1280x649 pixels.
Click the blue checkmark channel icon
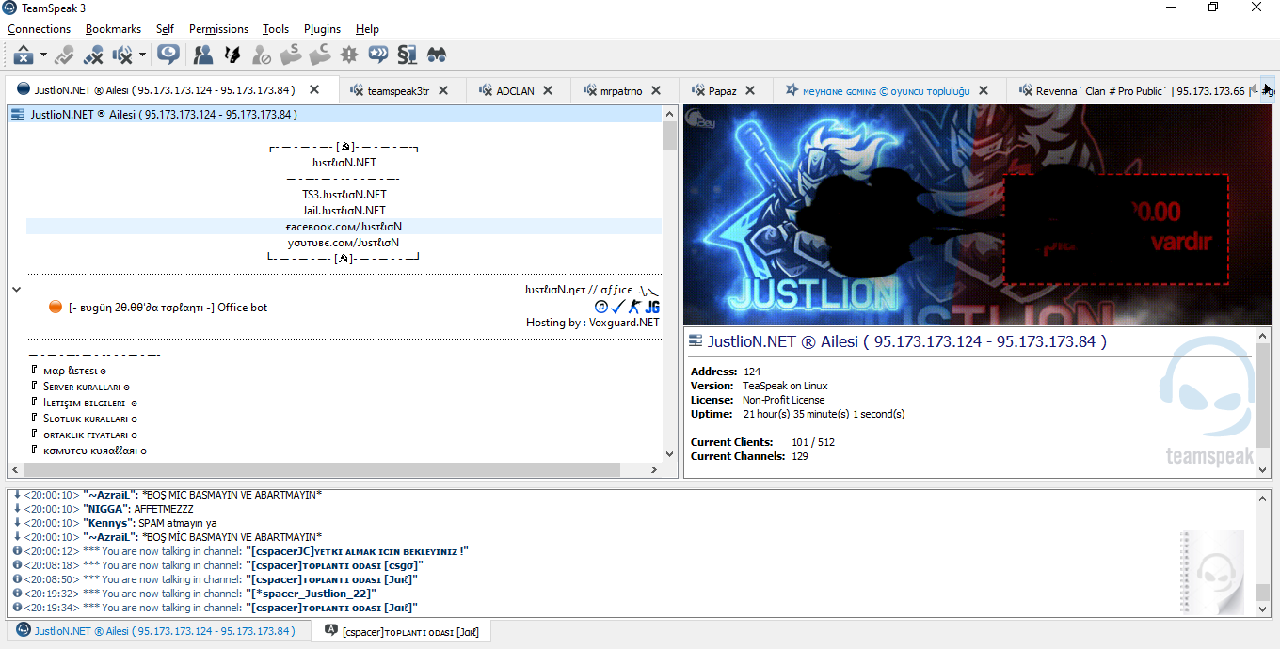pos(617,307)
